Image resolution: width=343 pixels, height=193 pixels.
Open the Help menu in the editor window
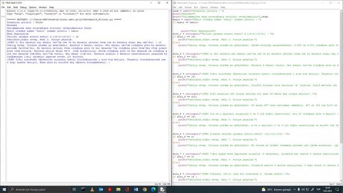pyautogui.click(x=223, y=7)
